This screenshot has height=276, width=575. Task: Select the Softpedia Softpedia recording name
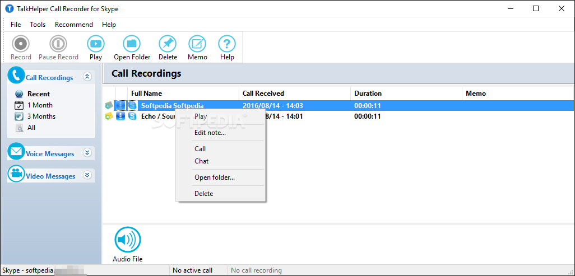173,106
